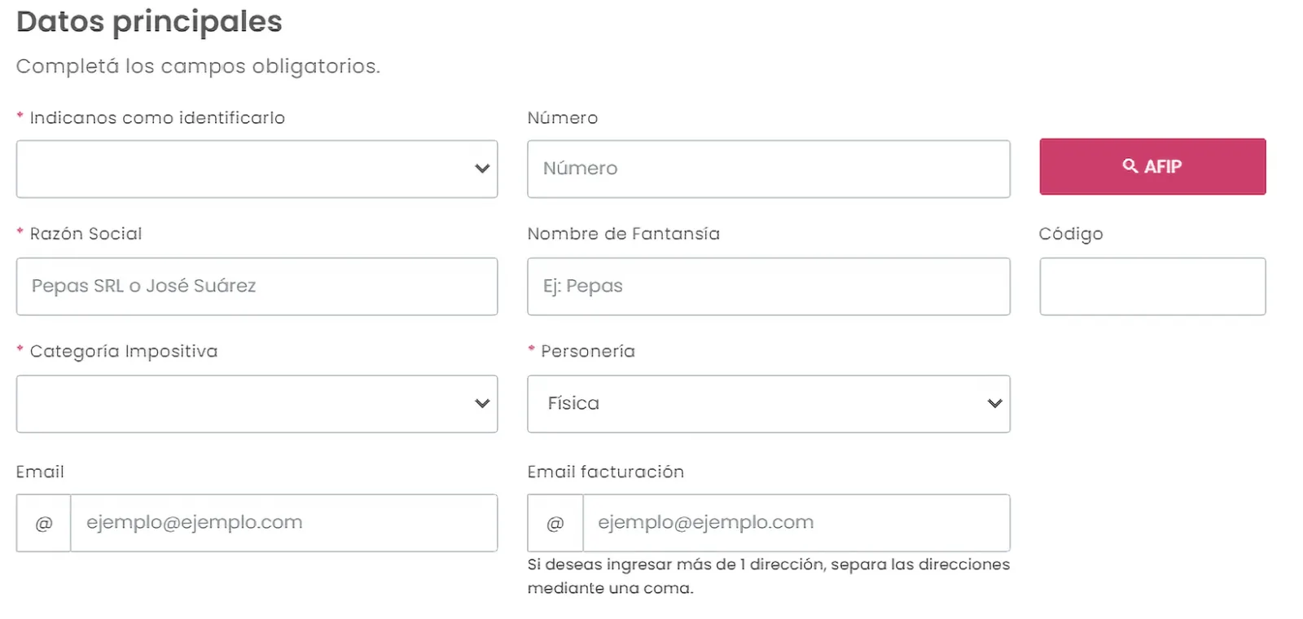Click the Código label text
The image size is (1303, 619).
tap(1070, 234)
